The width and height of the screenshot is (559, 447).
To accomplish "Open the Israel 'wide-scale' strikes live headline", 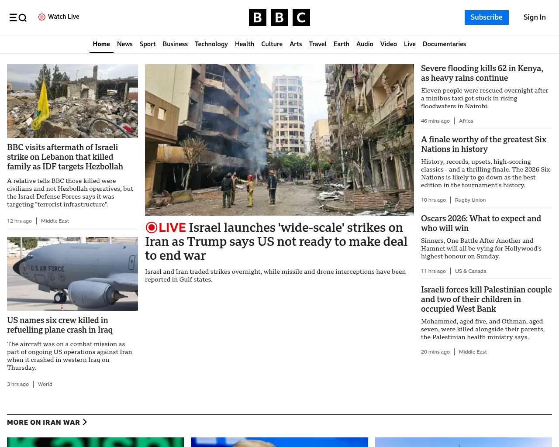I will click(276, 241).
